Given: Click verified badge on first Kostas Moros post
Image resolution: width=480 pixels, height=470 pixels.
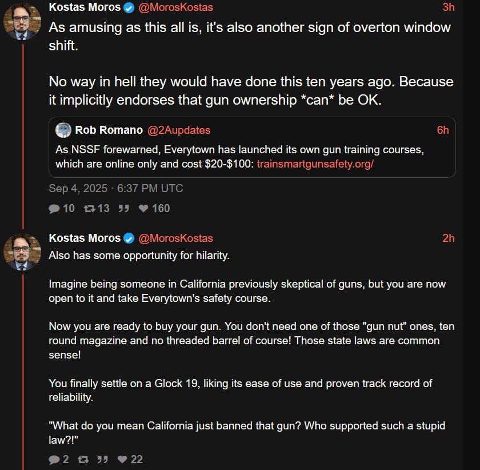Looking at the screenshot, I should pos(130,7).
